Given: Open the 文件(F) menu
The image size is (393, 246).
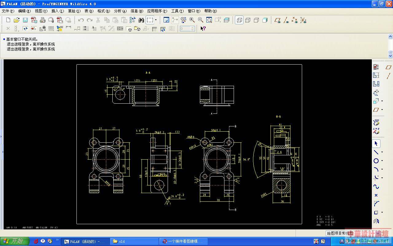Looking at the screenshot, I should [8, 11].
